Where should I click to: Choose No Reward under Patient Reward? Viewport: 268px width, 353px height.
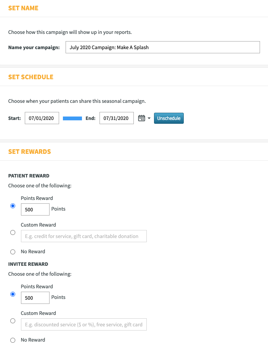[13, 252]
